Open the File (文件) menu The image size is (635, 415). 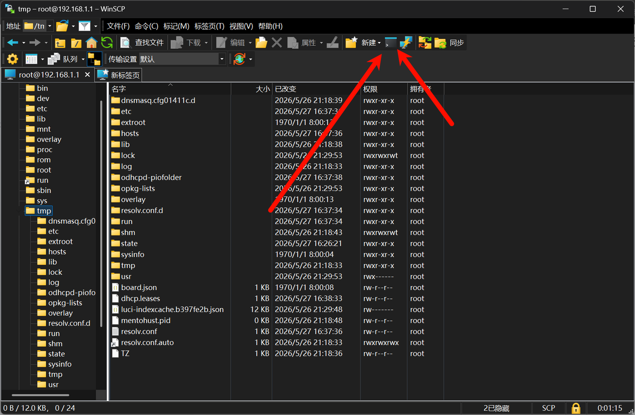point(118,26)
